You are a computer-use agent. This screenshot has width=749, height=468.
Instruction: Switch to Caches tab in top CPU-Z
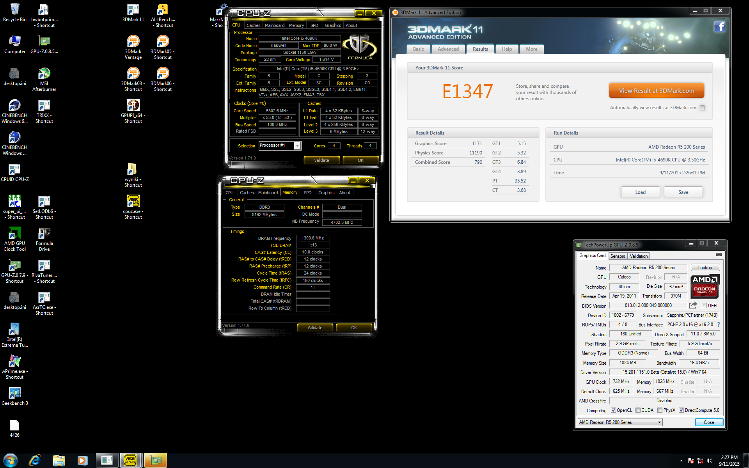pyautogui.click(x=253, y=25)
